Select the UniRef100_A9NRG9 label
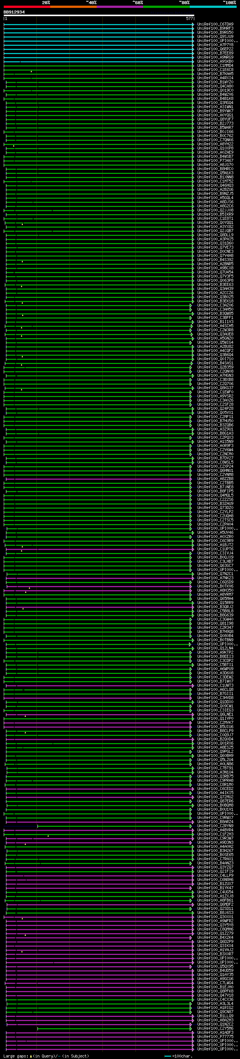240x1059 pixels. point(215,57)
